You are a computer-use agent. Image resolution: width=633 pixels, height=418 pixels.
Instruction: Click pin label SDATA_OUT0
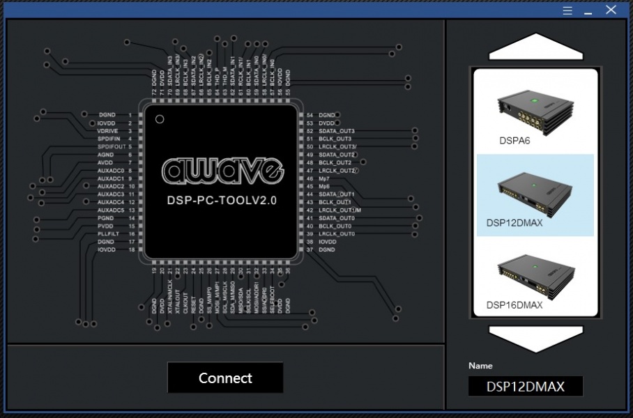click(x=336, y=218)
